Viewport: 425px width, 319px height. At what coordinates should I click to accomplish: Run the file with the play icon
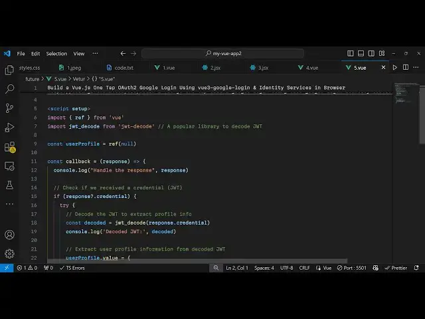coord(395,67)
